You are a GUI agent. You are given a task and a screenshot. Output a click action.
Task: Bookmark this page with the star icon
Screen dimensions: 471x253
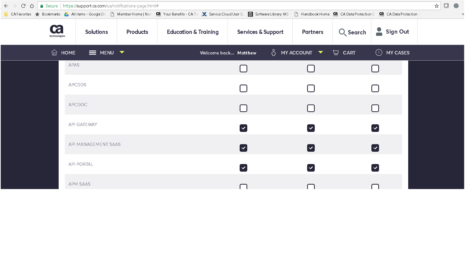437,6
